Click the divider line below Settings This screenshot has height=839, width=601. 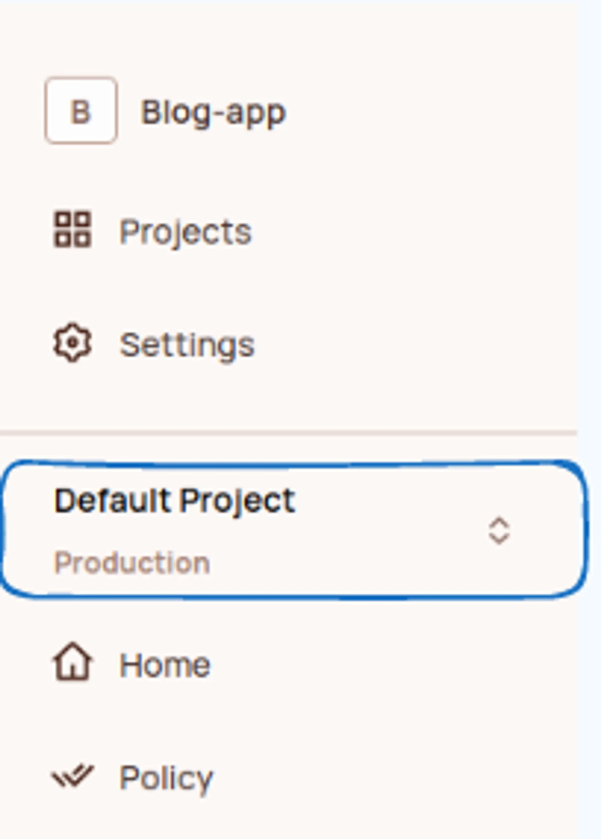[289, 432]
